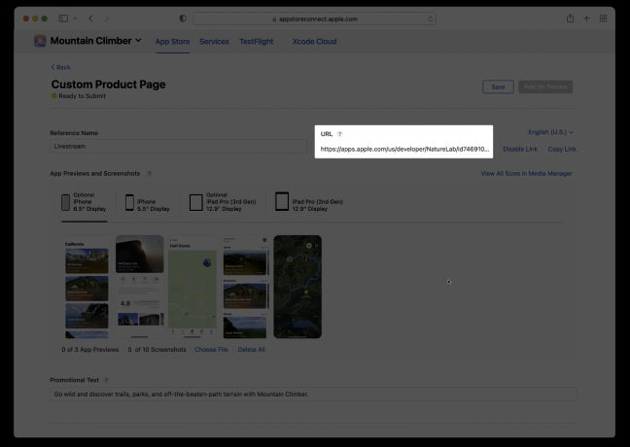The image size is (630, 447).
Task: Select the iPhone 6.5" Display tab
Action: pyautogui.click(x=84, y=202)
